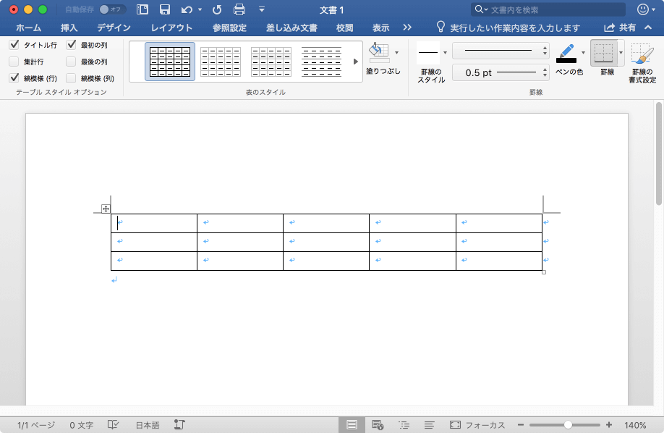This screenshot has width=664, height=433.
Task: Open the 表示 tab
Action: 380,28
